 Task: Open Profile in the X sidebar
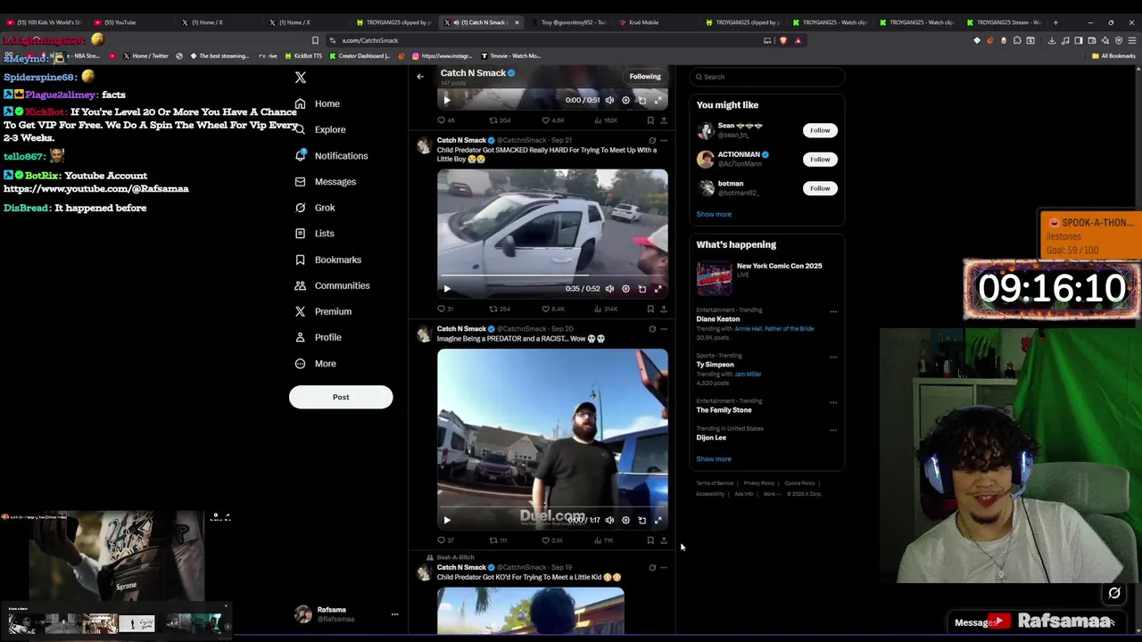(x=318, y=337)
